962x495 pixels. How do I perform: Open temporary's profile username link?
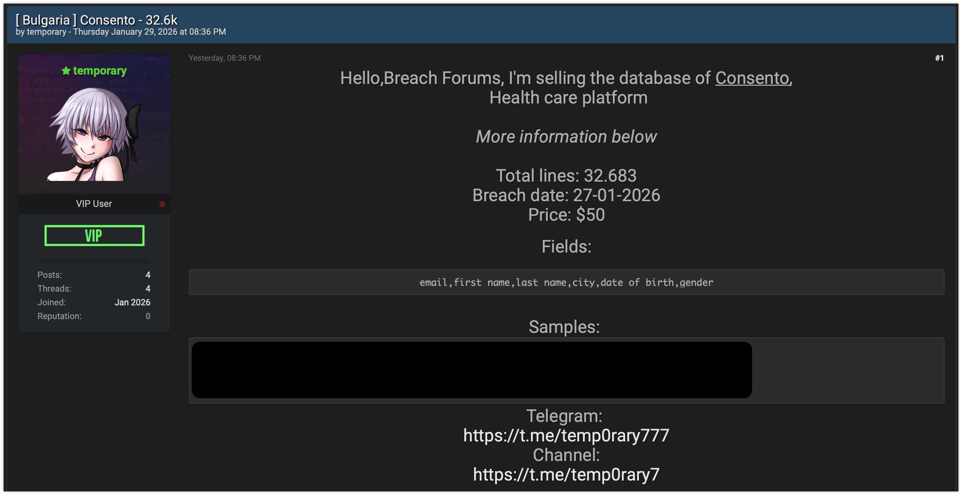(x=100, y=71)
